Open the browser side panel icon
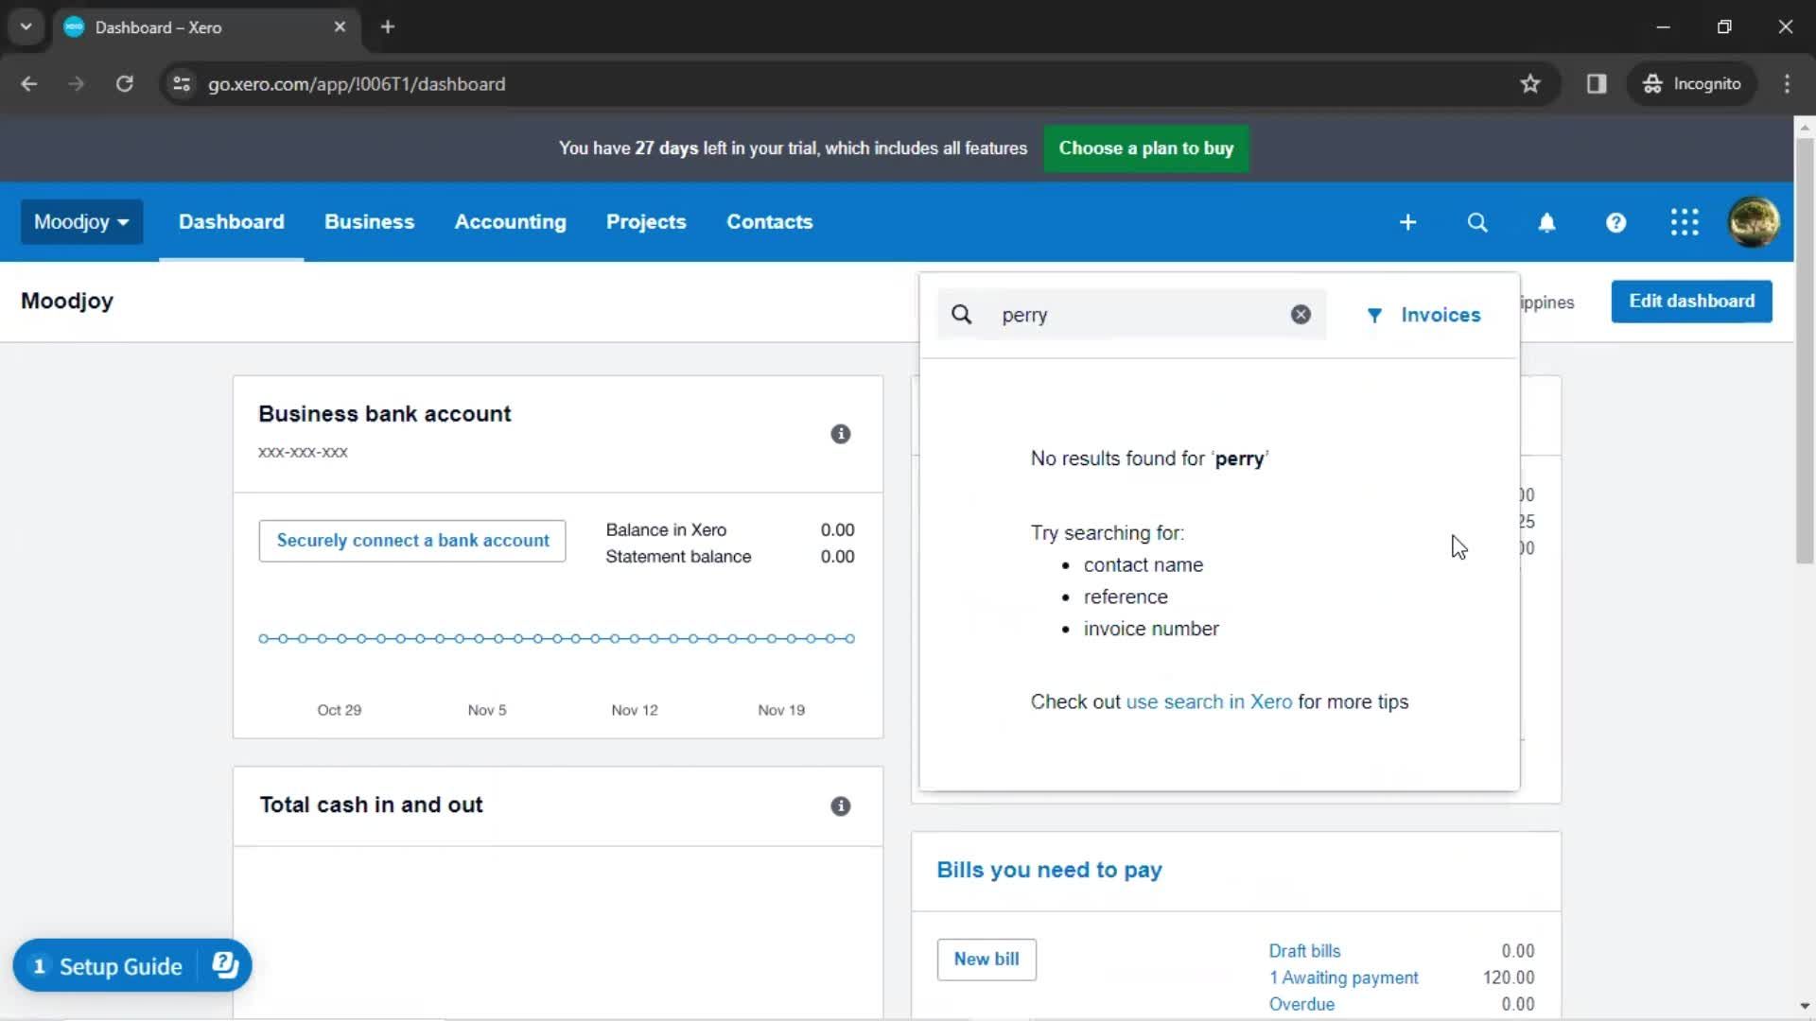Screen dimensions: 1816x1021 point(1597,84)
